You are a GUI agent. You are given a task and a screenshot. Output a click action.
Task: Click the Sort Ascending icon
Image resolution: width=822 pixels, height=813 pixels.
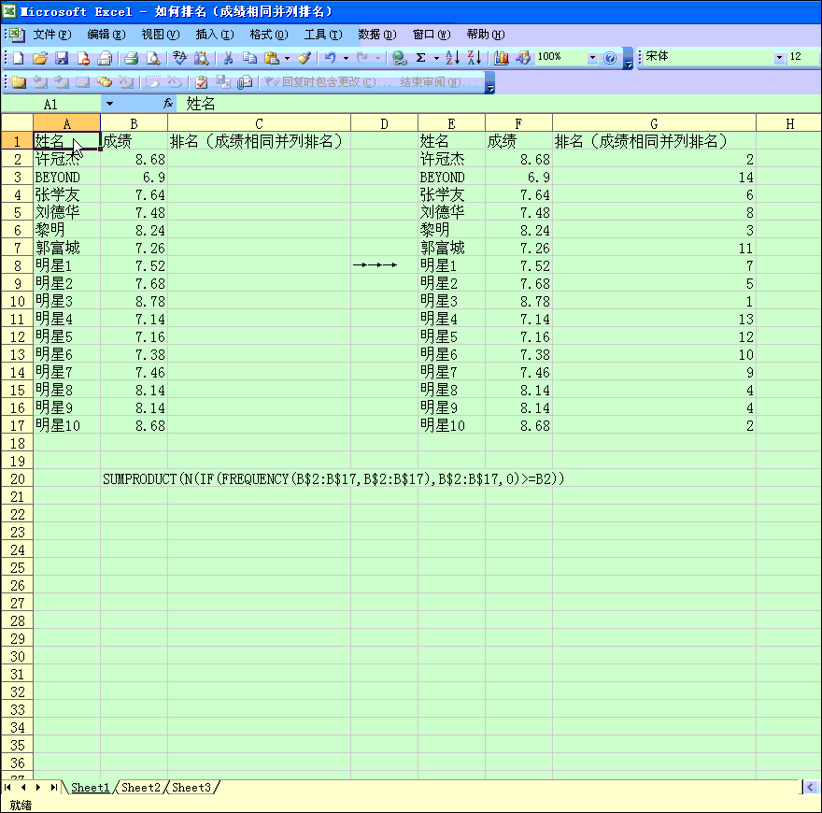tap(452, 58)
